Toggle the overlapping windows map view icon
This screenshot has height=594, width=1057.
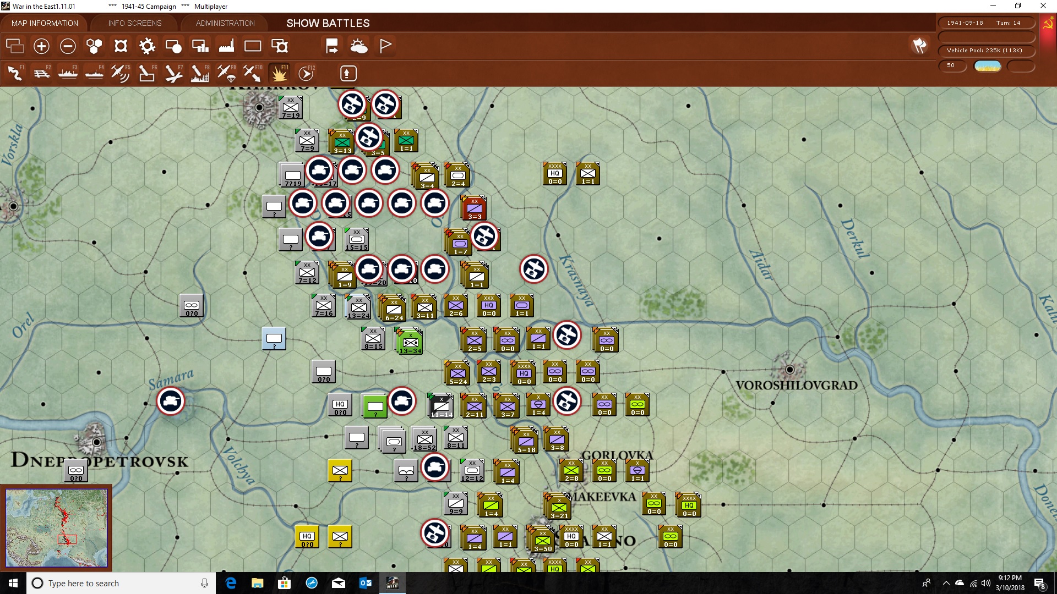[x=15, y=46]
